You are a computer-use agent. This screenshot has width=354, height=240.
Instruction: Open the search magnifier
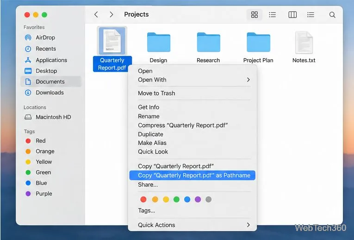pyautogui.click(x=332, y=15)
